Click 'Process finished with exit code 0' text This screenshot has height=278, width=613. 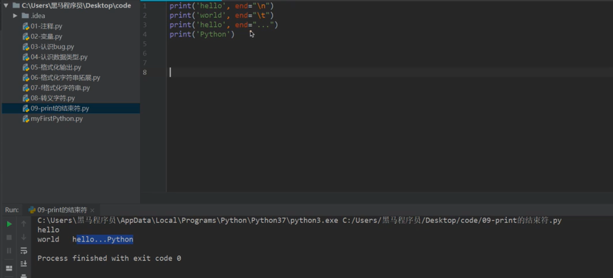pos(109,258)
